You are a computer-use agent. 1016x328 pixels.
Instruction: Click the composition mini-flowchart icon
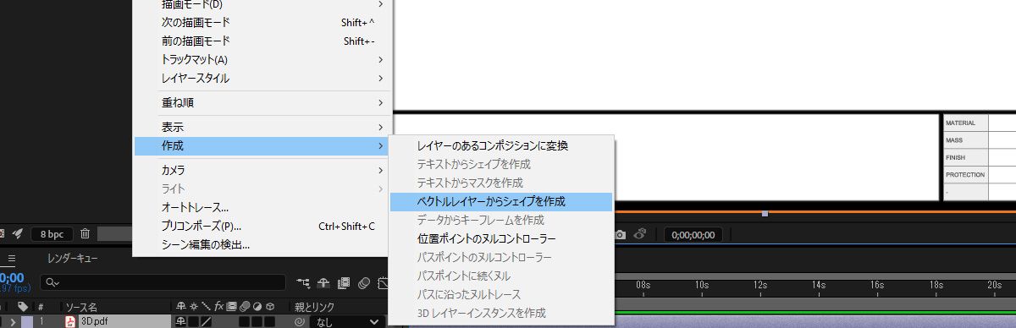click(x=304, y=282)
